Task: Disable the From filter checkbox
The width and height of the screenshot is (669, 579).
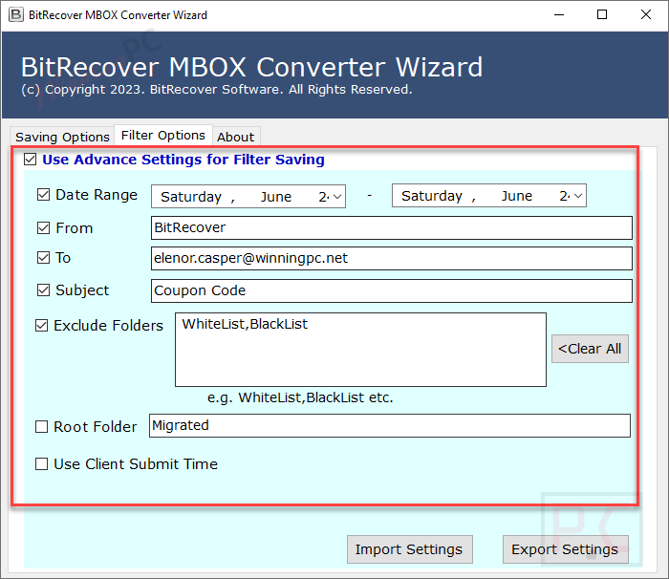Action: (44, 227)
